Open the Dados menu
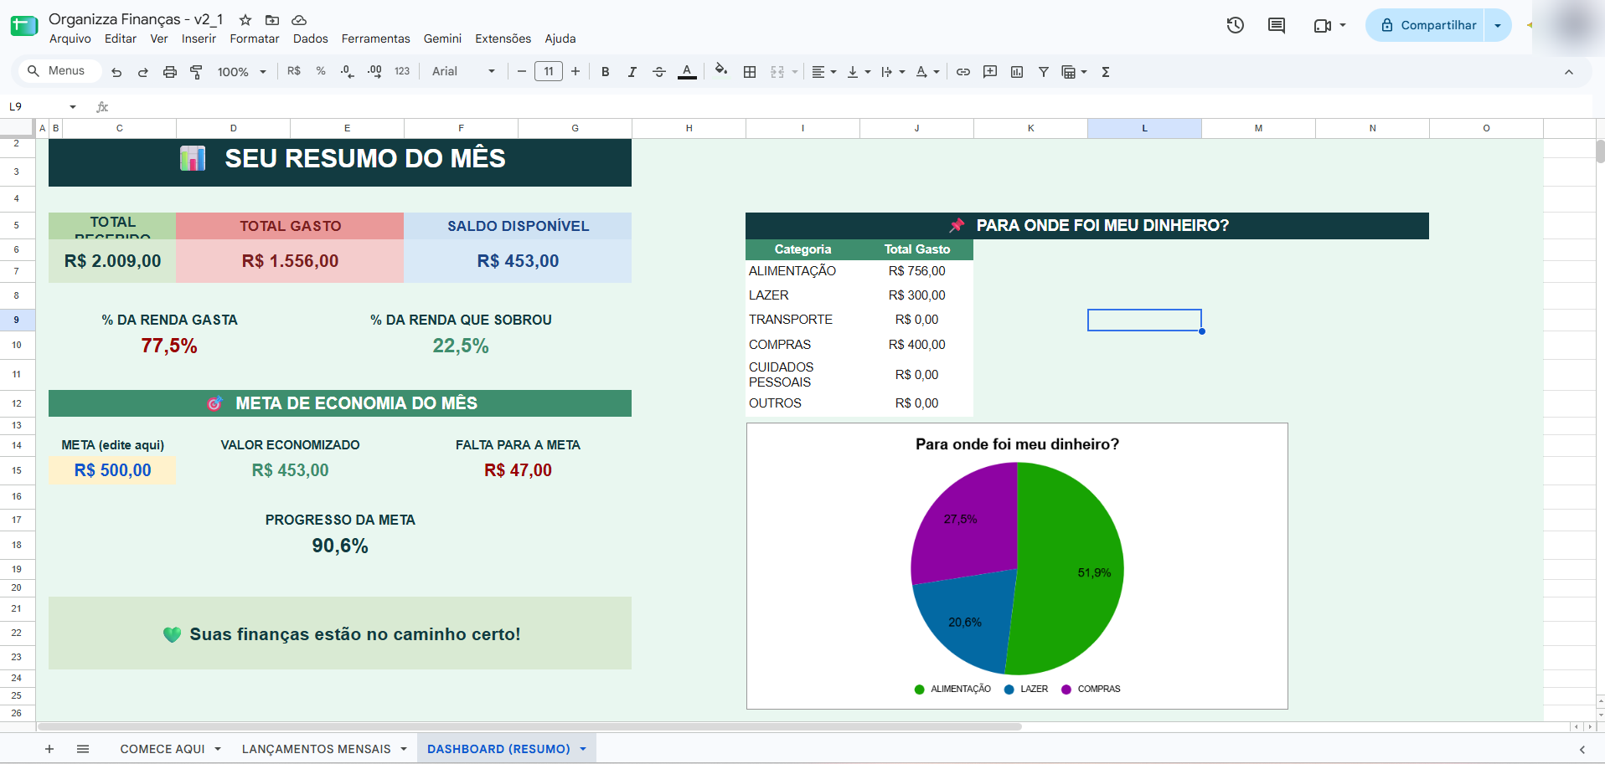 pos(311,38)
